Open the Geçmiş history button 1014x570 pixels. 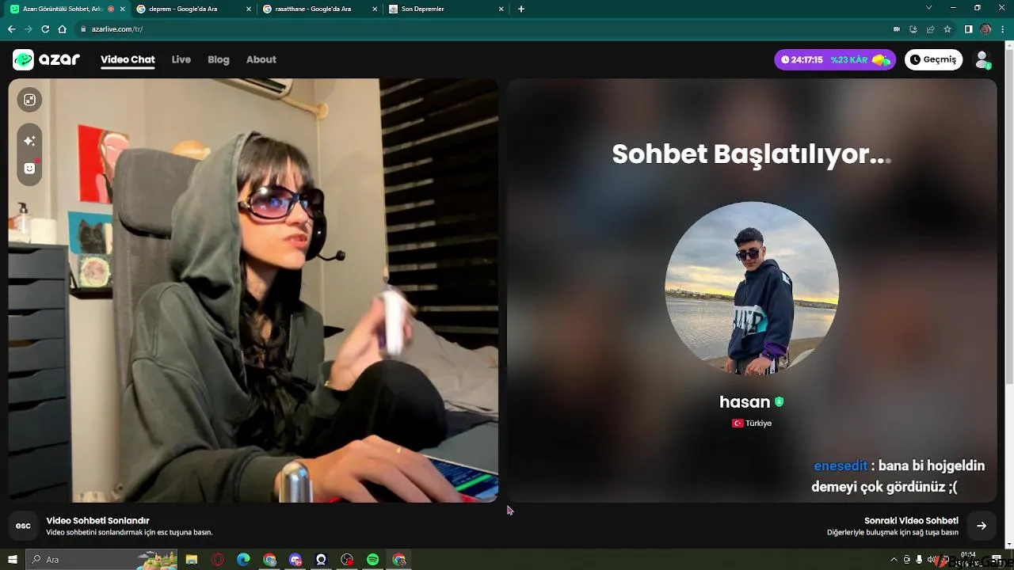point(933,59)
